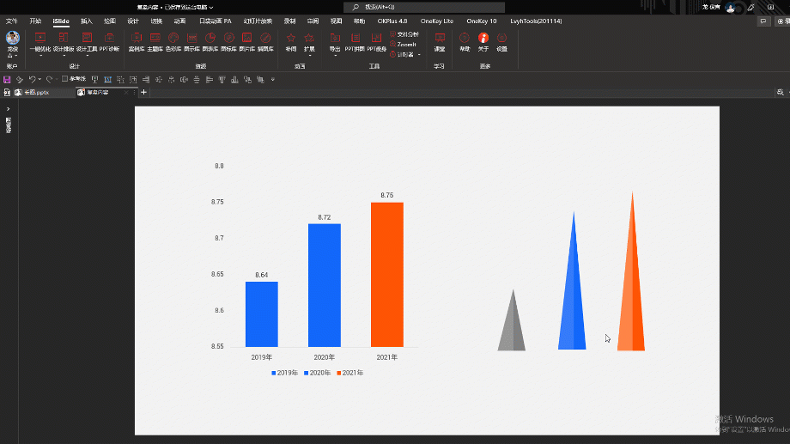Open the 文件 File menu

[11, 21]
